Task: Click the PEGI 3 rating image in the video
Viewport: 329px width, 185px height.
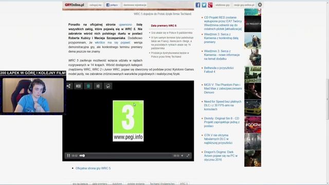Action: coord(128,121)
